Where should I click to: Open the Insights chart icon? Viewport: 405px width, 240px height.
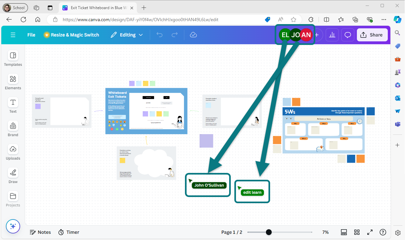[332, 35]
